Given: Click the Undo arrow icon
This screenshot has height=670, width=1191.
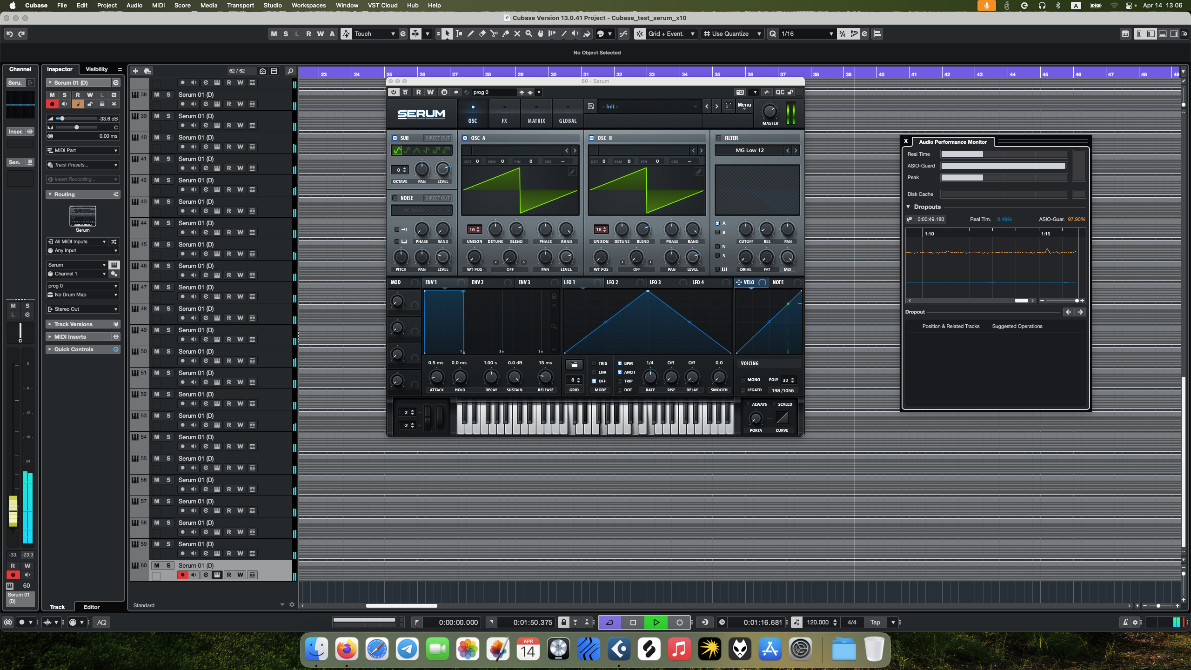Looking at the screenshot, I should coord(9,33).
